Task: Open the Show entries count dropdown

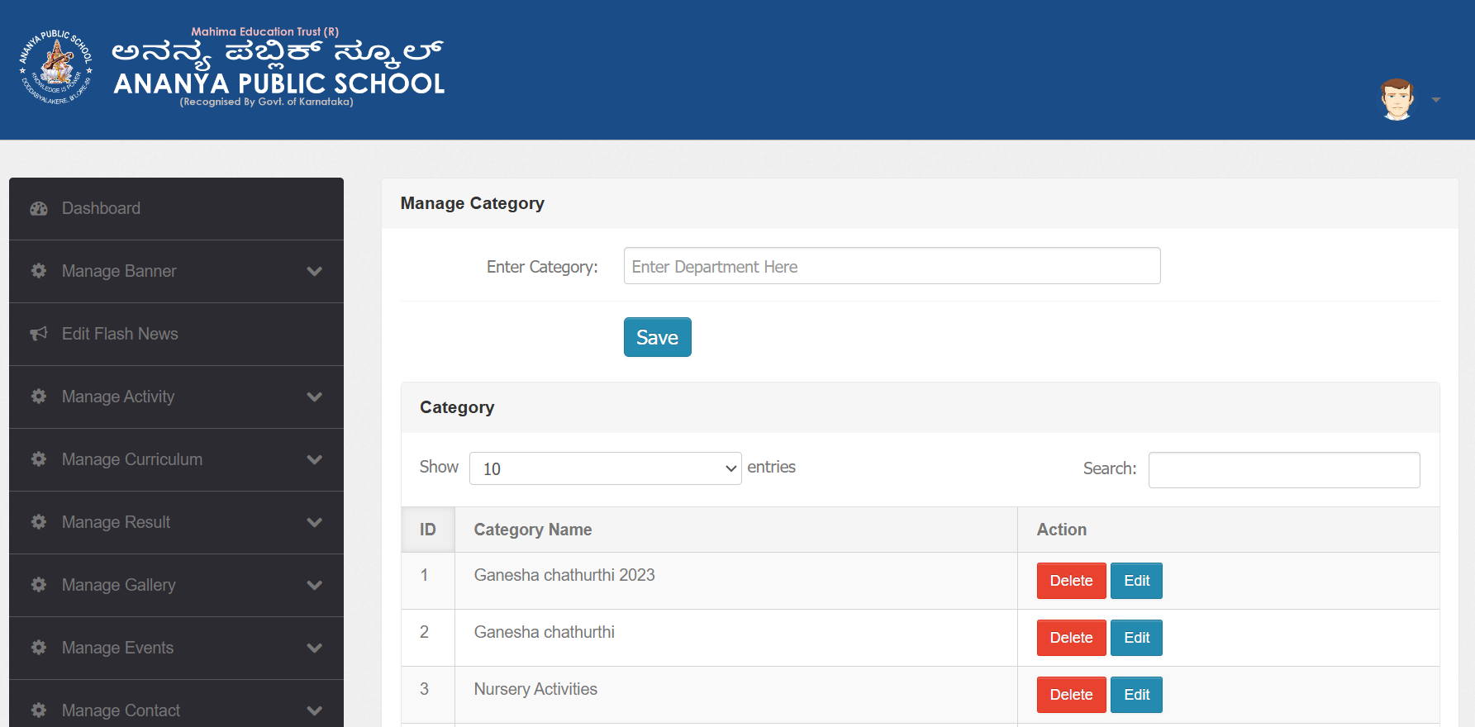Action: pos(605,468)
